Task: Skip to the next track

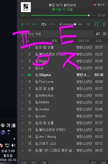Action: click(104, 24)
